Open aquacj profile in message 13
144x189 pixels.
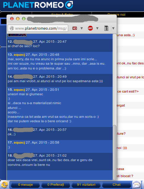pyautogui.click(x=19, y=55)
